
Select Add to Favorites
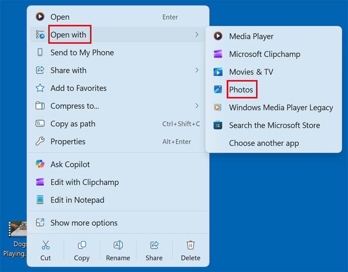click(118, 88)
